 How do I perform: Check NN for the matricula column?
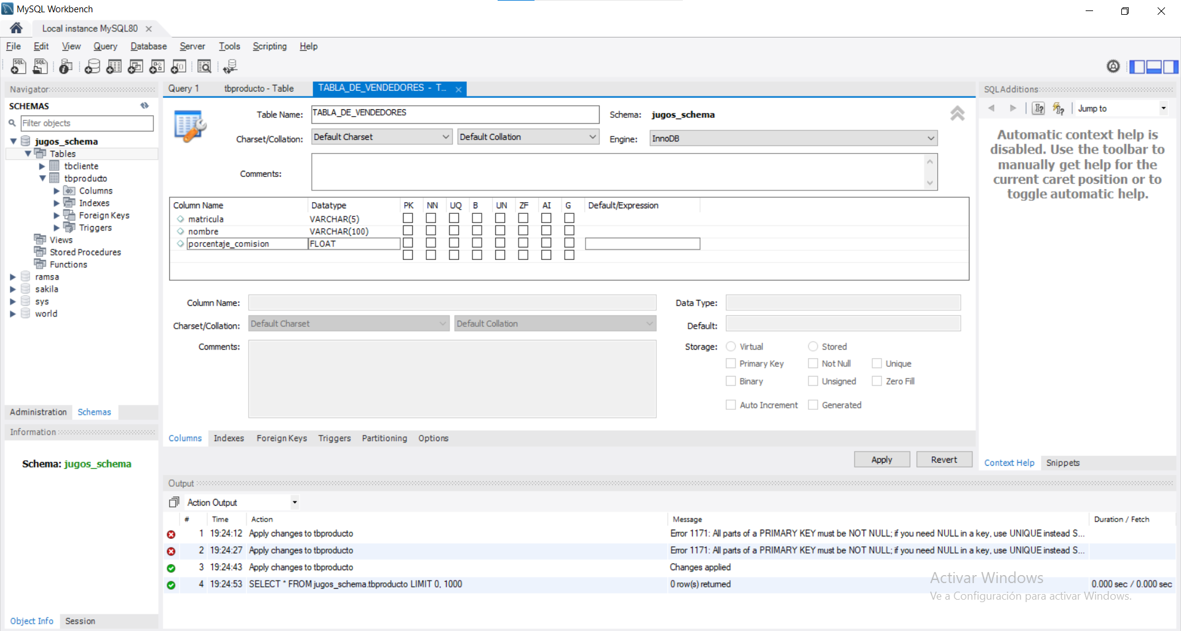click(x=431, y=218)
